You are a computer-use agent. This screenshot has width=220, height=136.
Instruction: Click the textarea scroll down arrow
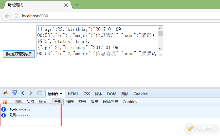click(x=160, y=49)
